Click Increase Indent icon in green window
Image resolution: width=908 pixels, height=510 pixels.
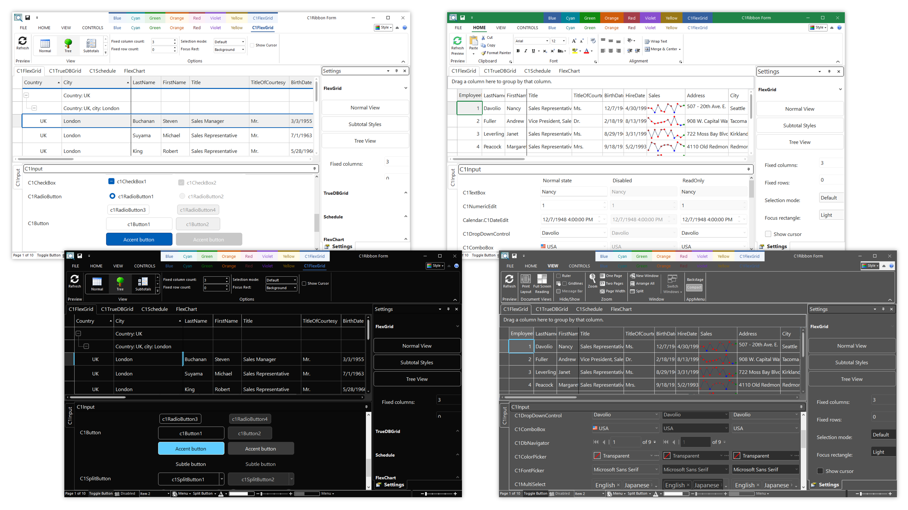click(637, 51)
